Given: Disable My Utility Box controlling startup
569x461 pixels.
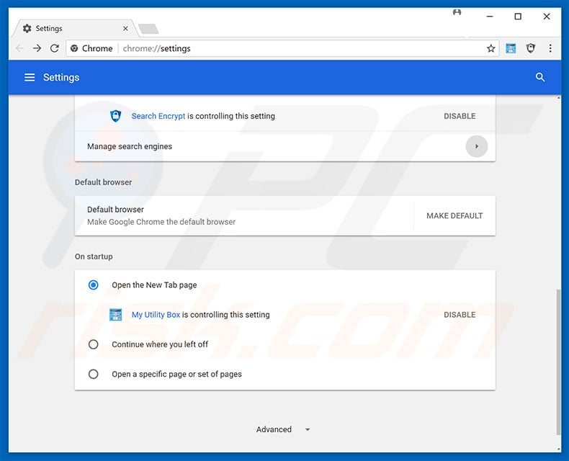Looking at the screenshot, I should click(x=460, y=315).
